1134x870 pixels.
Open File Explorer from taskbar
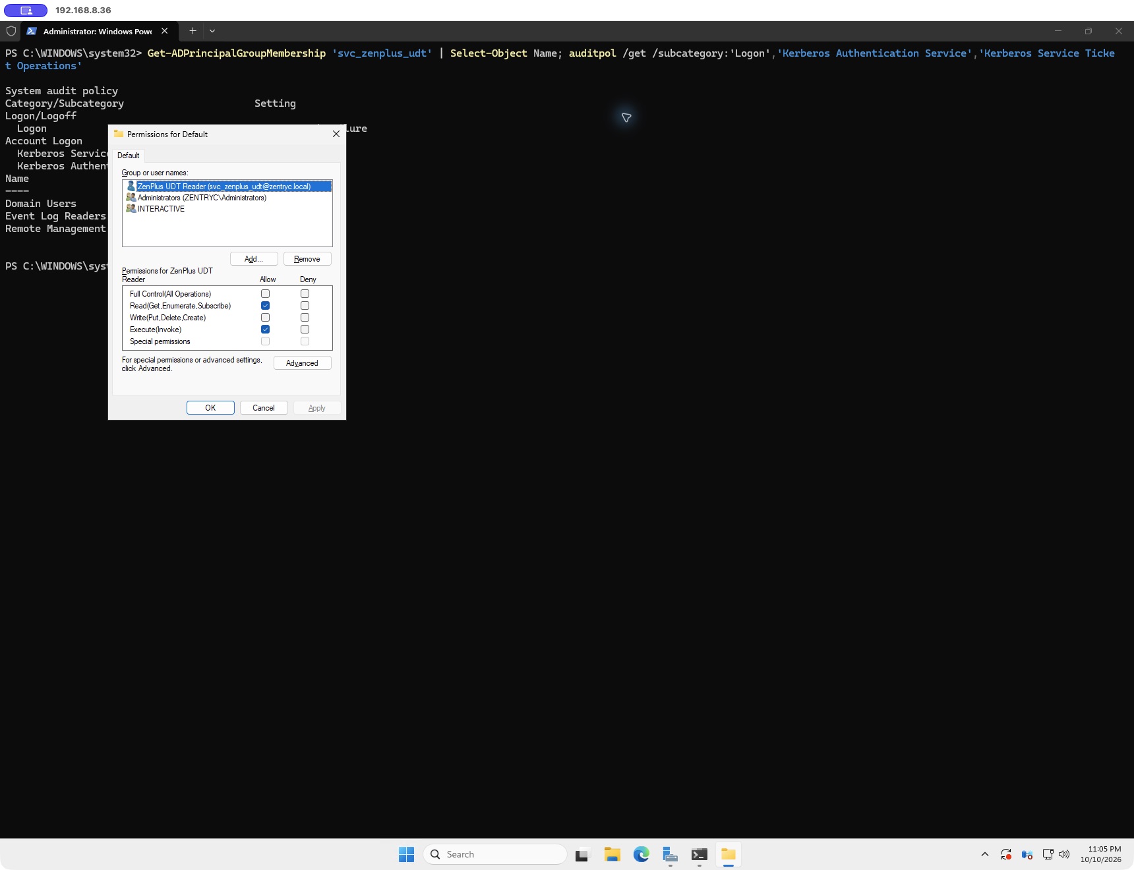click(x=612, y=854)
